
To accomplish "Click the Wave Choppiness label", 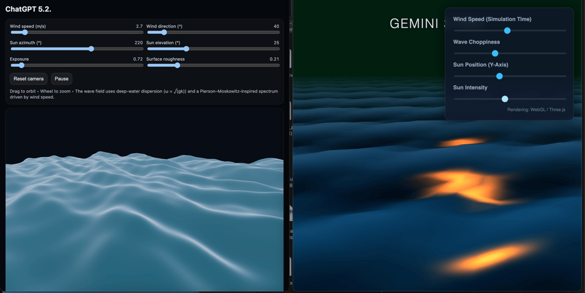I will (x=476, y=42).
